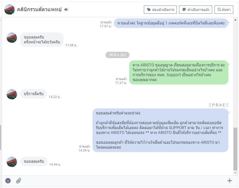The image size is (239, 188).
Task: Open the plus menu beside message input
Action: (229, 181)
